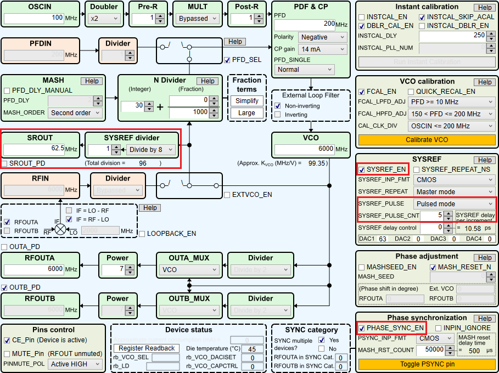Open Help in the SYSREF panel

pyautogui.click(x=485, y=160)
